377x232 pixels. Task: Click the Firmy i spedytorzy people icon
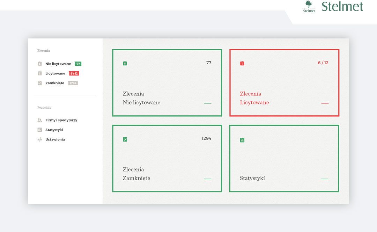point(39,120)
